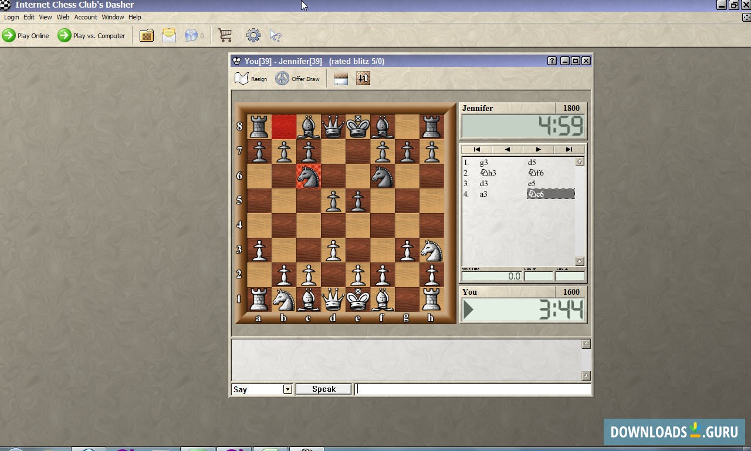Click the black knight on c6
This screenshot has height=451, width=751.
click(308, 176)
